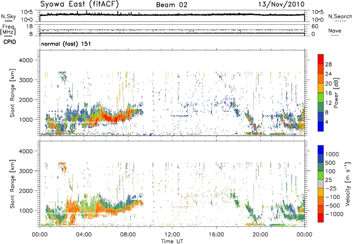Image resolution: width=352 pixels, height=244 pixels.
Task: Click the "Nave" legend label
Action: click(x=335, y=30)
